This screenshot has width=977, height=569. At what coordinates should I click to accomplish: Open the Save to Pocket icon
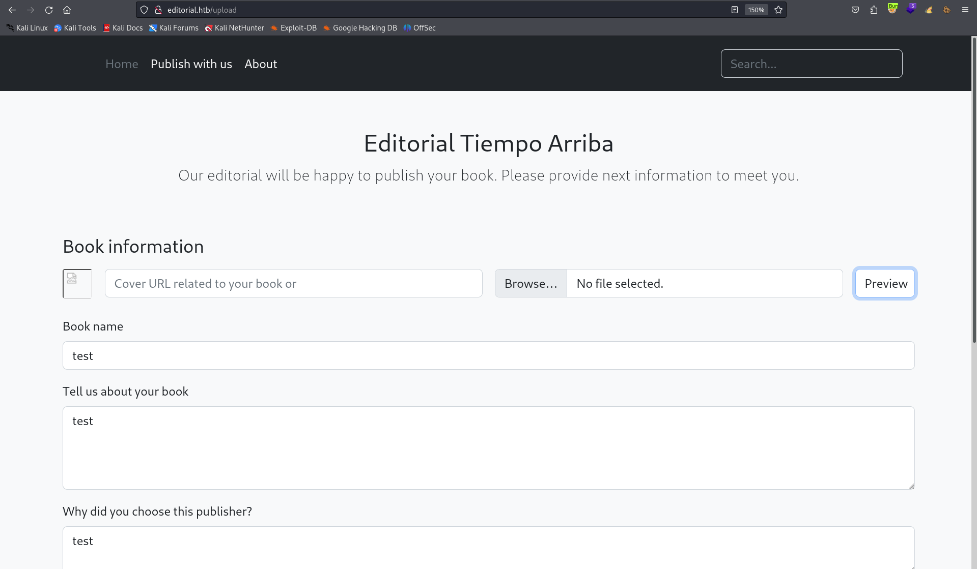(855, 10)
